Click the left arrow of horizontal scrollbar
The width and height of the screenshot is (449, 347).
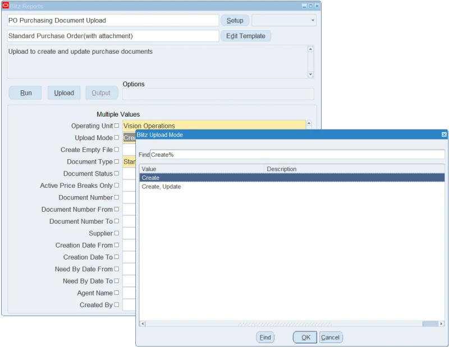143,323
